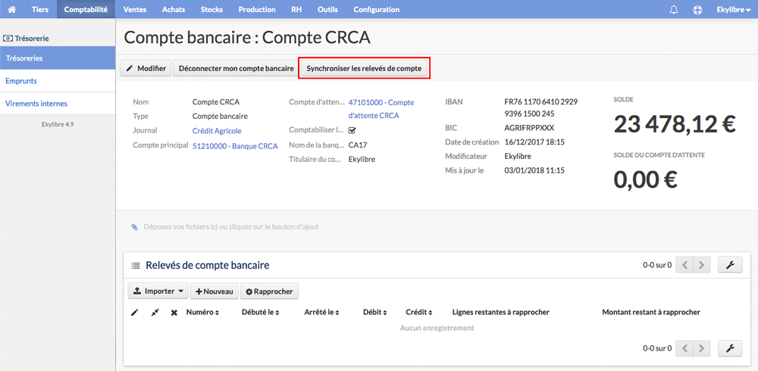Click the Nouveau button
Image resolution: width=758 pixels, height=371 pixels.
[215, 291]
